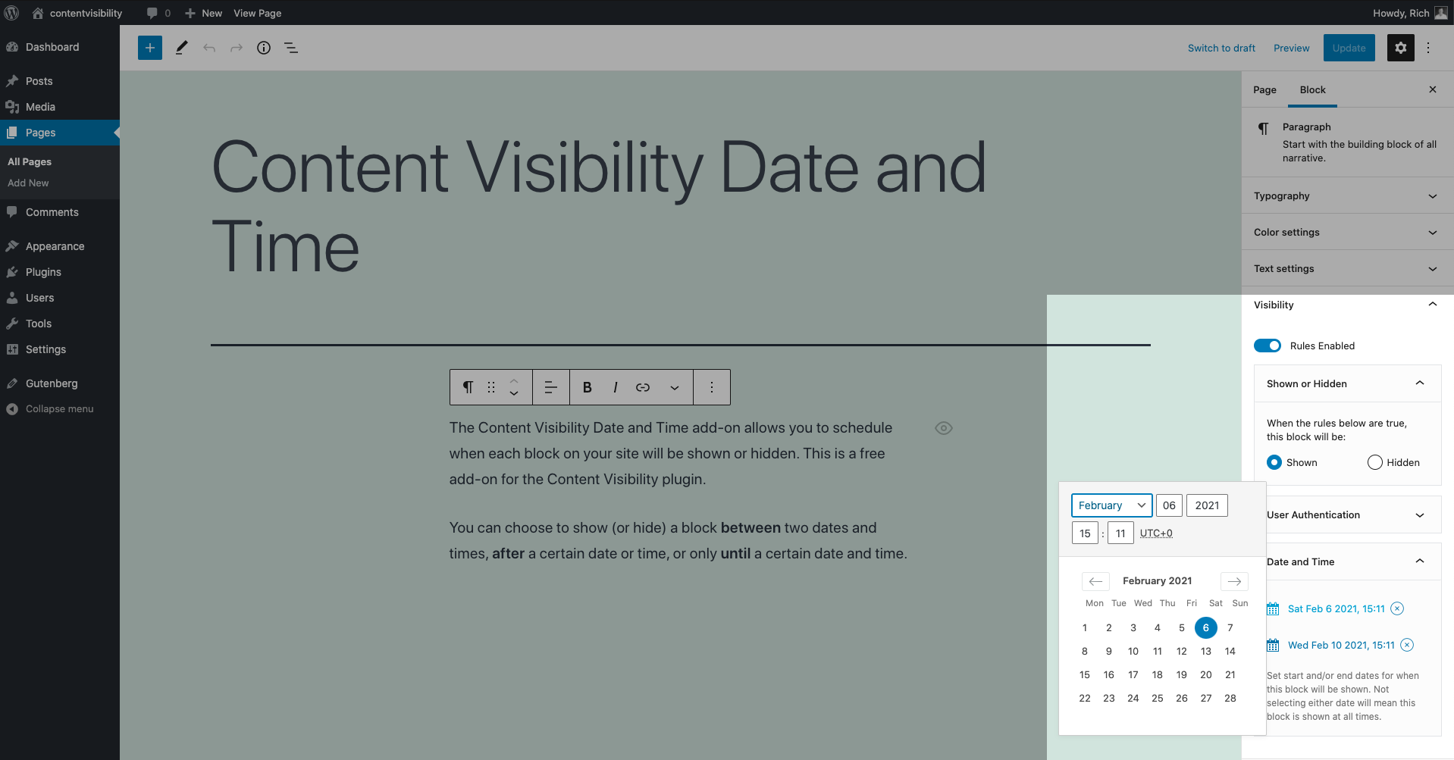
Task: Open comments bubble in admin bar
Action: [158, 13]
